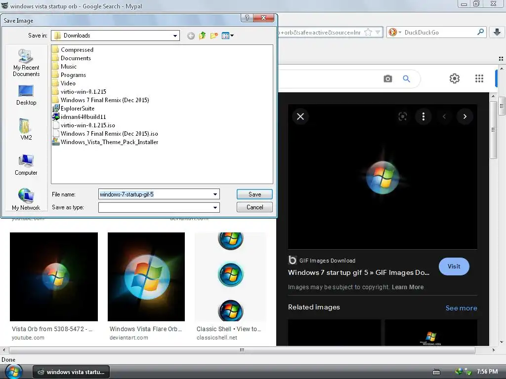The width and height of the screenshot is (506, 379).
Task: Select Windows 7 Final Remix (Dec 2015).iso file
Action: 105,133
